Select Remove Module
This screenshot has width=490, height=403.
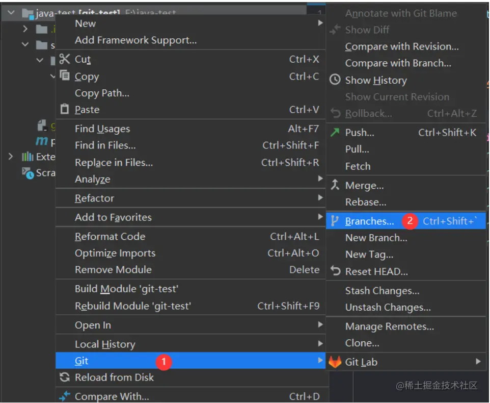[x=190, y=269]
